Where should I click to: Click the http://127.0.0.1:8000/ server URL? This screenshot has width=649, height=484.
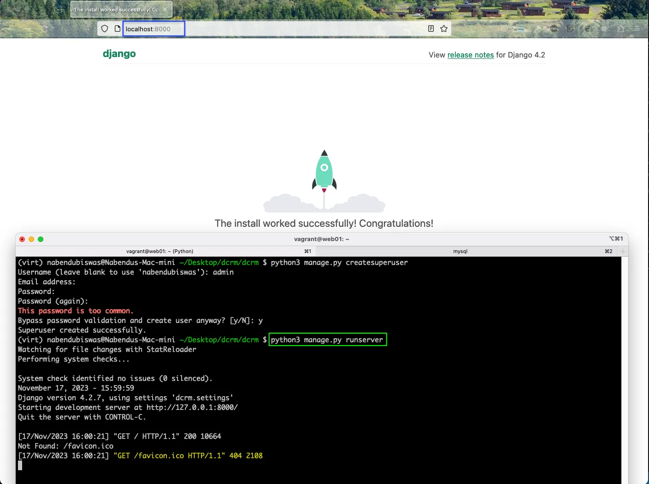[x=192, y=408]
